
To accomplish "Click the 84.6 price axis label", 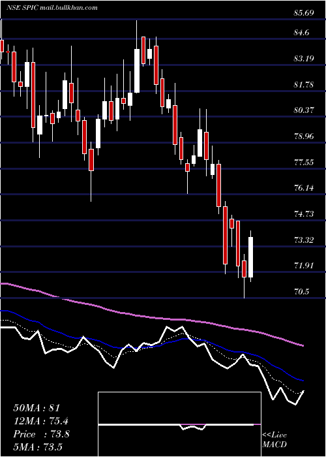I will pos(303,33).
